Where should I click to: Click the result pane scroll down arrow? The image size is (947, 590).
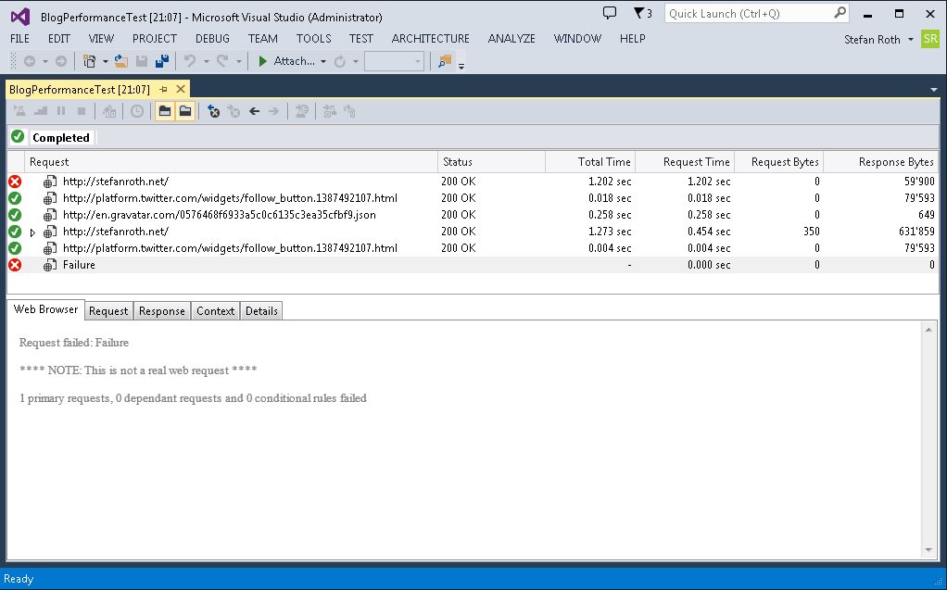[x=928, y=550]
